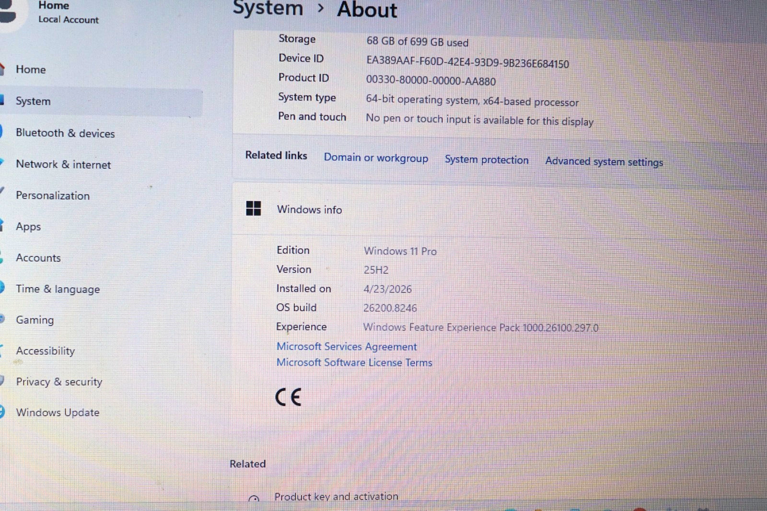This screenshot has width=767, height=511.
Task: Open the System protection link
Action: pos(487,160)
